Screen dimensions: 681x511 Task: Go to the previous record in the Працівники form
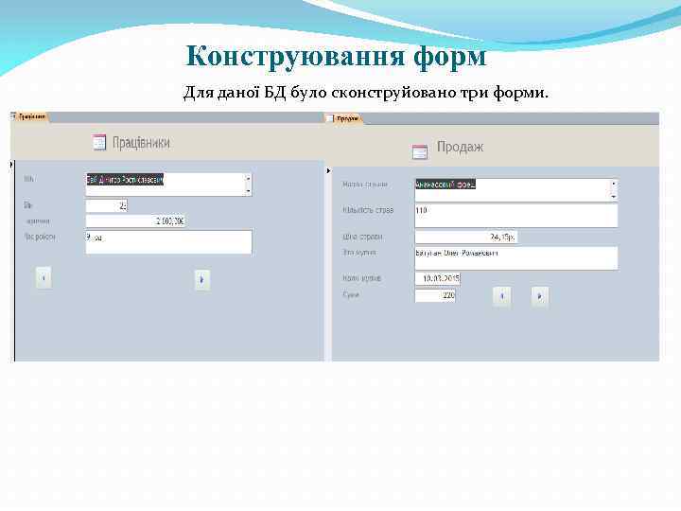[44, 277]
